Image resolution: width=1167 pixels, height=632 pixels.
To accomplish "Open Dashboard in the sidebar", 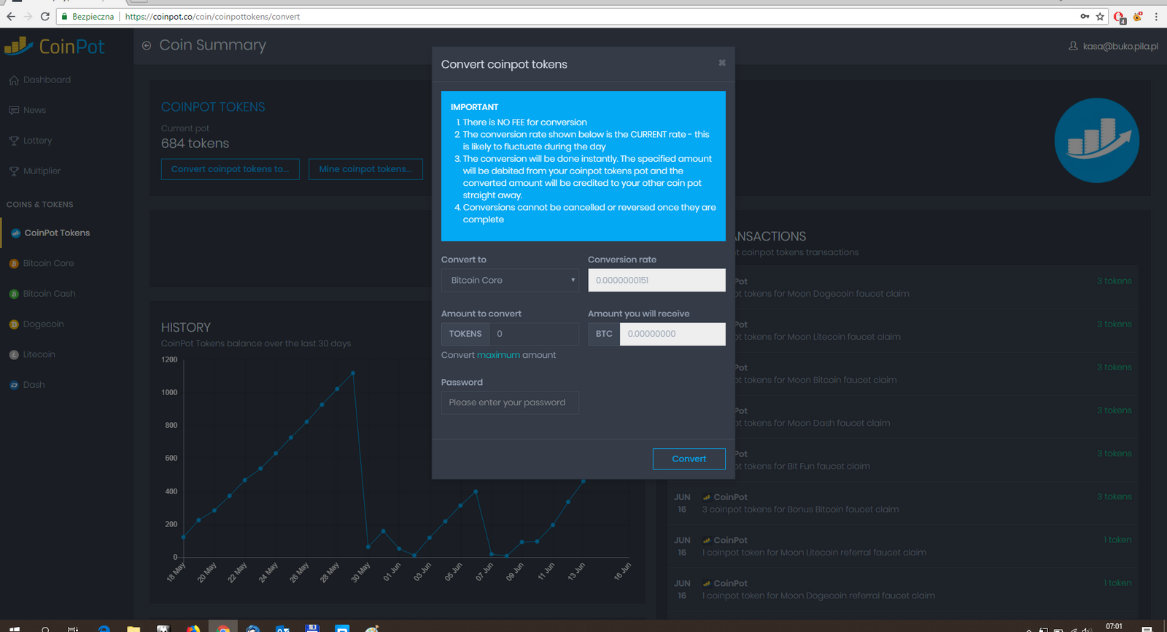I will point(47,79).
